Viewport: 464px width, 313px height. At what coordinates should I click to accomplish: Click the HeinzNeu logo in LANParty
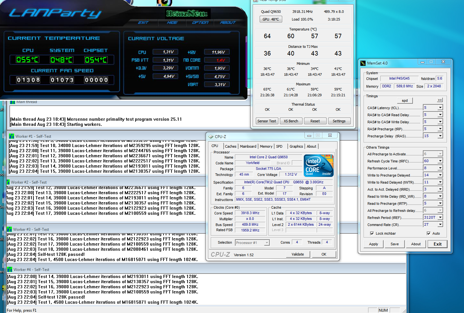click(x=187, y=13)
